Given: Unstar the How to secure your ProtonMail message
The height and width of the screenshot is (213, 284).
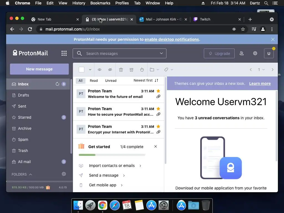Looking at the screenshot, I should point(158,109).
